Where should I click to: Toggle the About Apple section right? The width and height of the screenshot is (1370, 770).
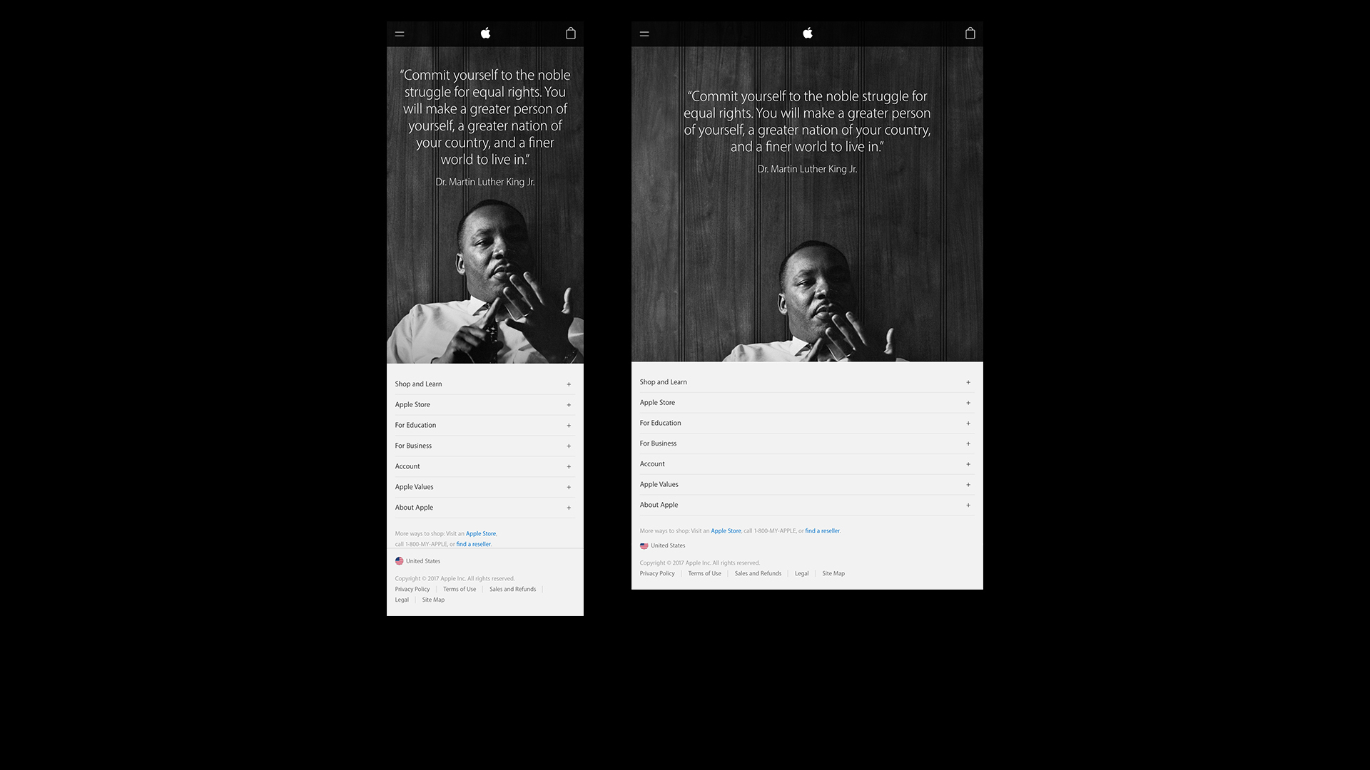968,505
